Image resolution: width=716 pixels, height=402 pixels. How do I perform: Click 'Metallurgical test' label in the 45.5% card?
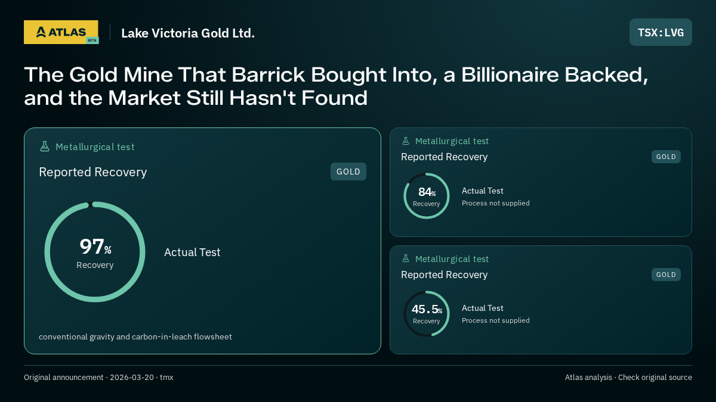point(452,259)
